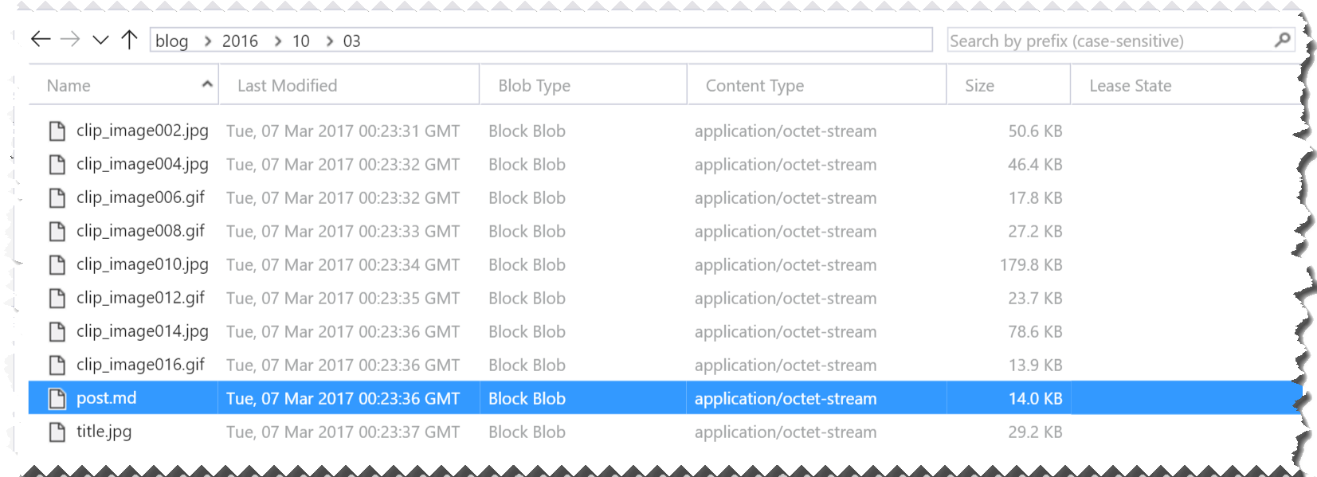The width and height of the screenshot is (1317, 477).
Task: Toggle Name column sort arrow
Action: 207,84
